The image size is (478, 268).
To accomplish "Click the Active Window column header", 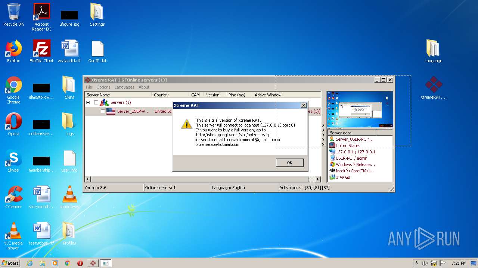I will [x=286, y=95].
